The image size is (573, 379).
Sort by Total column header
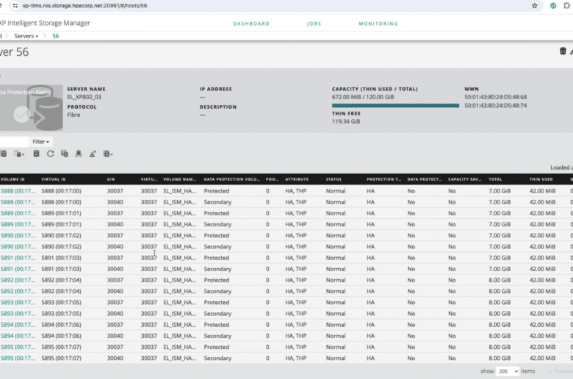pos(496,179)
